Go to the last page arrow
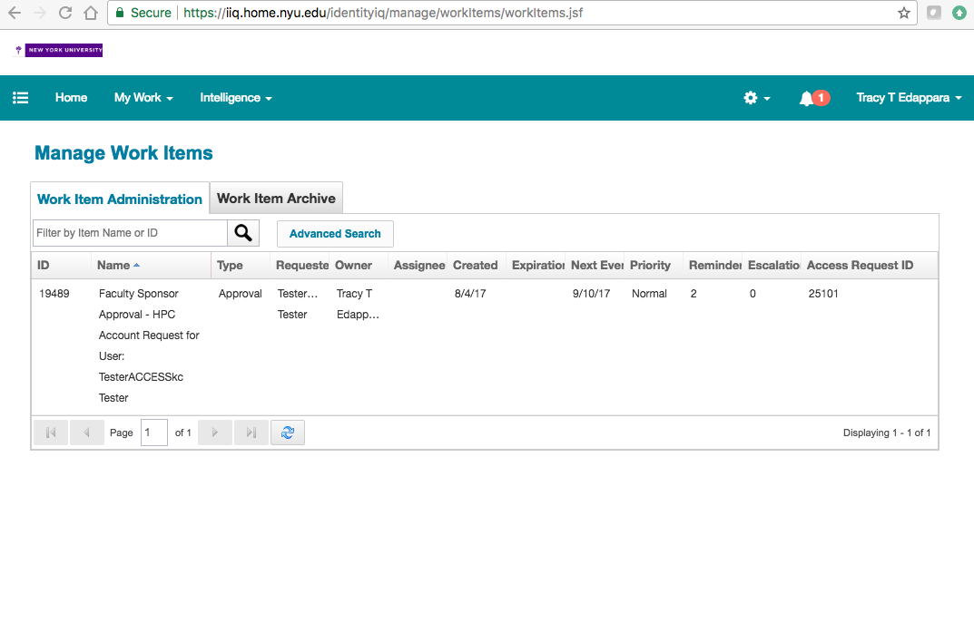974x632 pixels. tap(251, 433)
